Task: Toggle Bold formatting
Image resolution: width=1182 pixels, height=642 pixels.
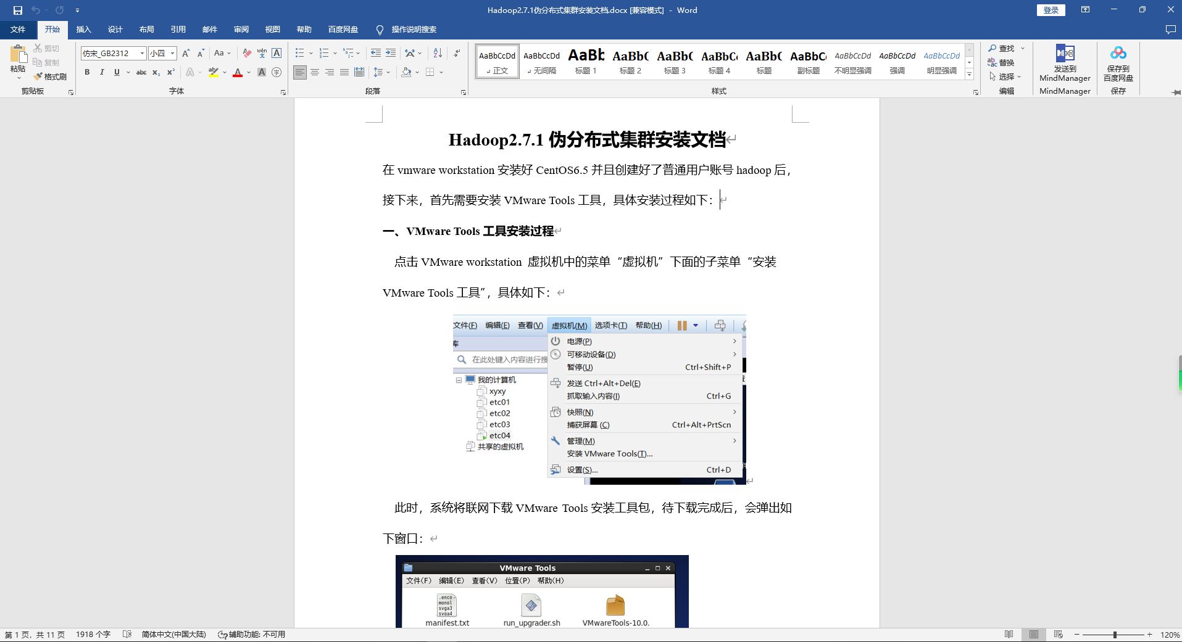Action: coord(87,72)
